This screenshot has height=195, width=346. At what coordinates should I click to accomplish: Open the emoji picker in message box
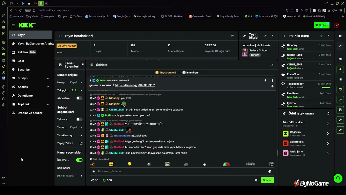[x=270, y=171]
